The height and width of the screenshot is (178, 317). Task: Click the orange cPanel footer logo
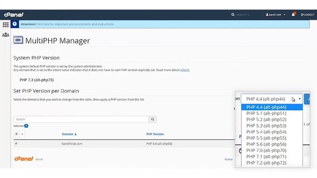(x=24, y=159)
